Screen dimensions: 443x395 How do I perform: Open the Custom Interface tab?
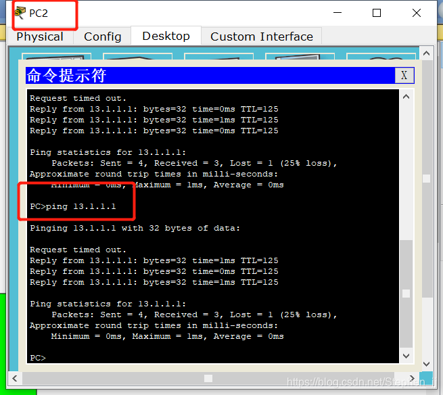click(x=262, y=37)
